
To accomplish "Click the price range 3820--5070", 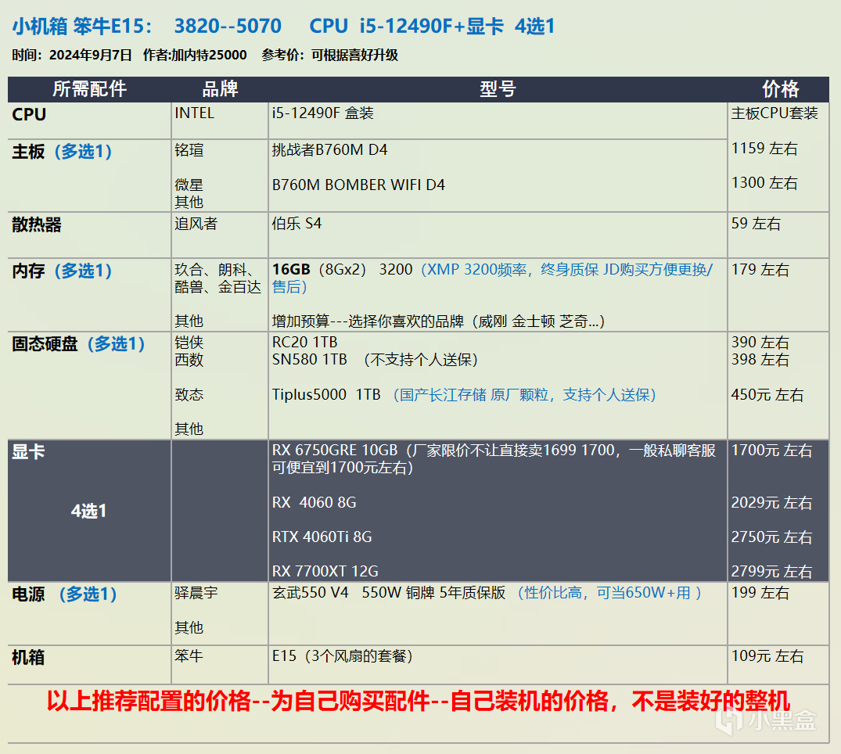I will [228, 26].
